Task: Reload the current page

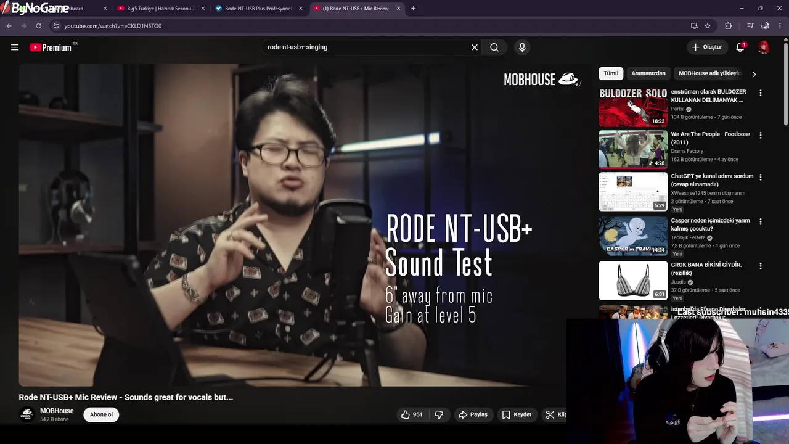Action: point(38,26)
